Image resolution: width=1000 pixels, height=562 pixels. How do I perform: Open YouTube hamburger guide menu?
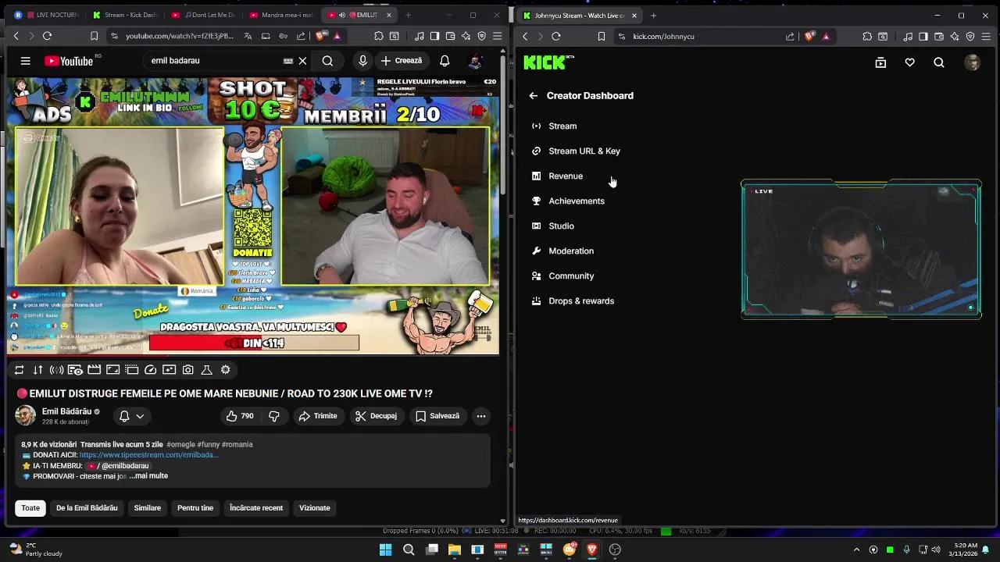point(26,61)
